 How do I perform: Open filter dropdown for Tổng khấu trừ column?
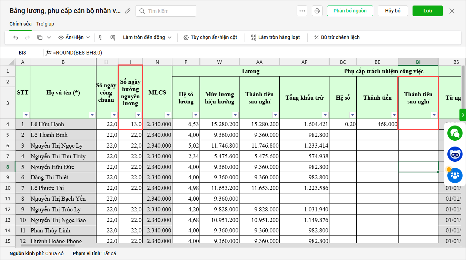pos(325,115)
